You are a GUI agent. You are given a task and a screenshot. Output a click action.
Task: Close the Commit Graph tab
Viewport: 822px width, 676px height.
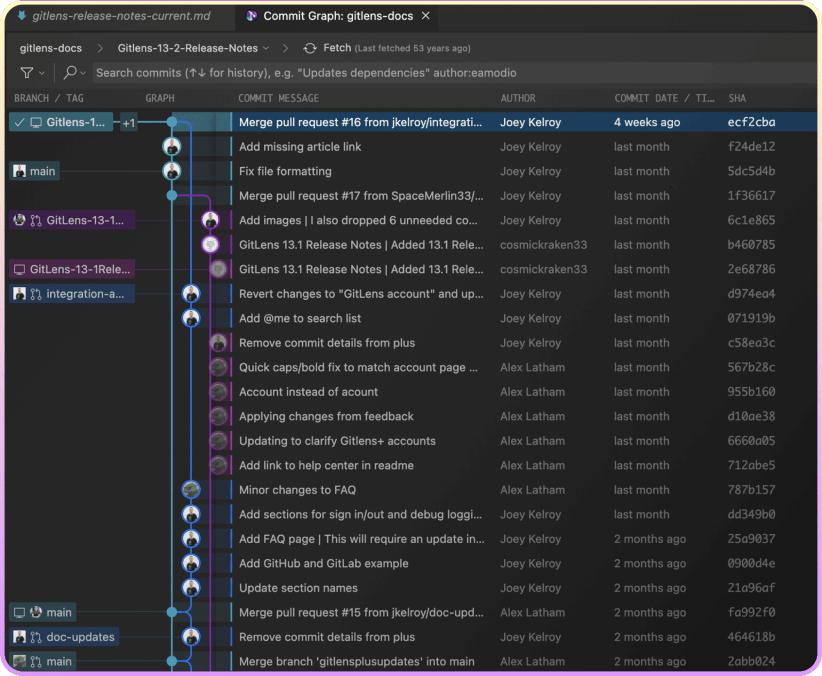pyautogui.click(x=425, y=16)
